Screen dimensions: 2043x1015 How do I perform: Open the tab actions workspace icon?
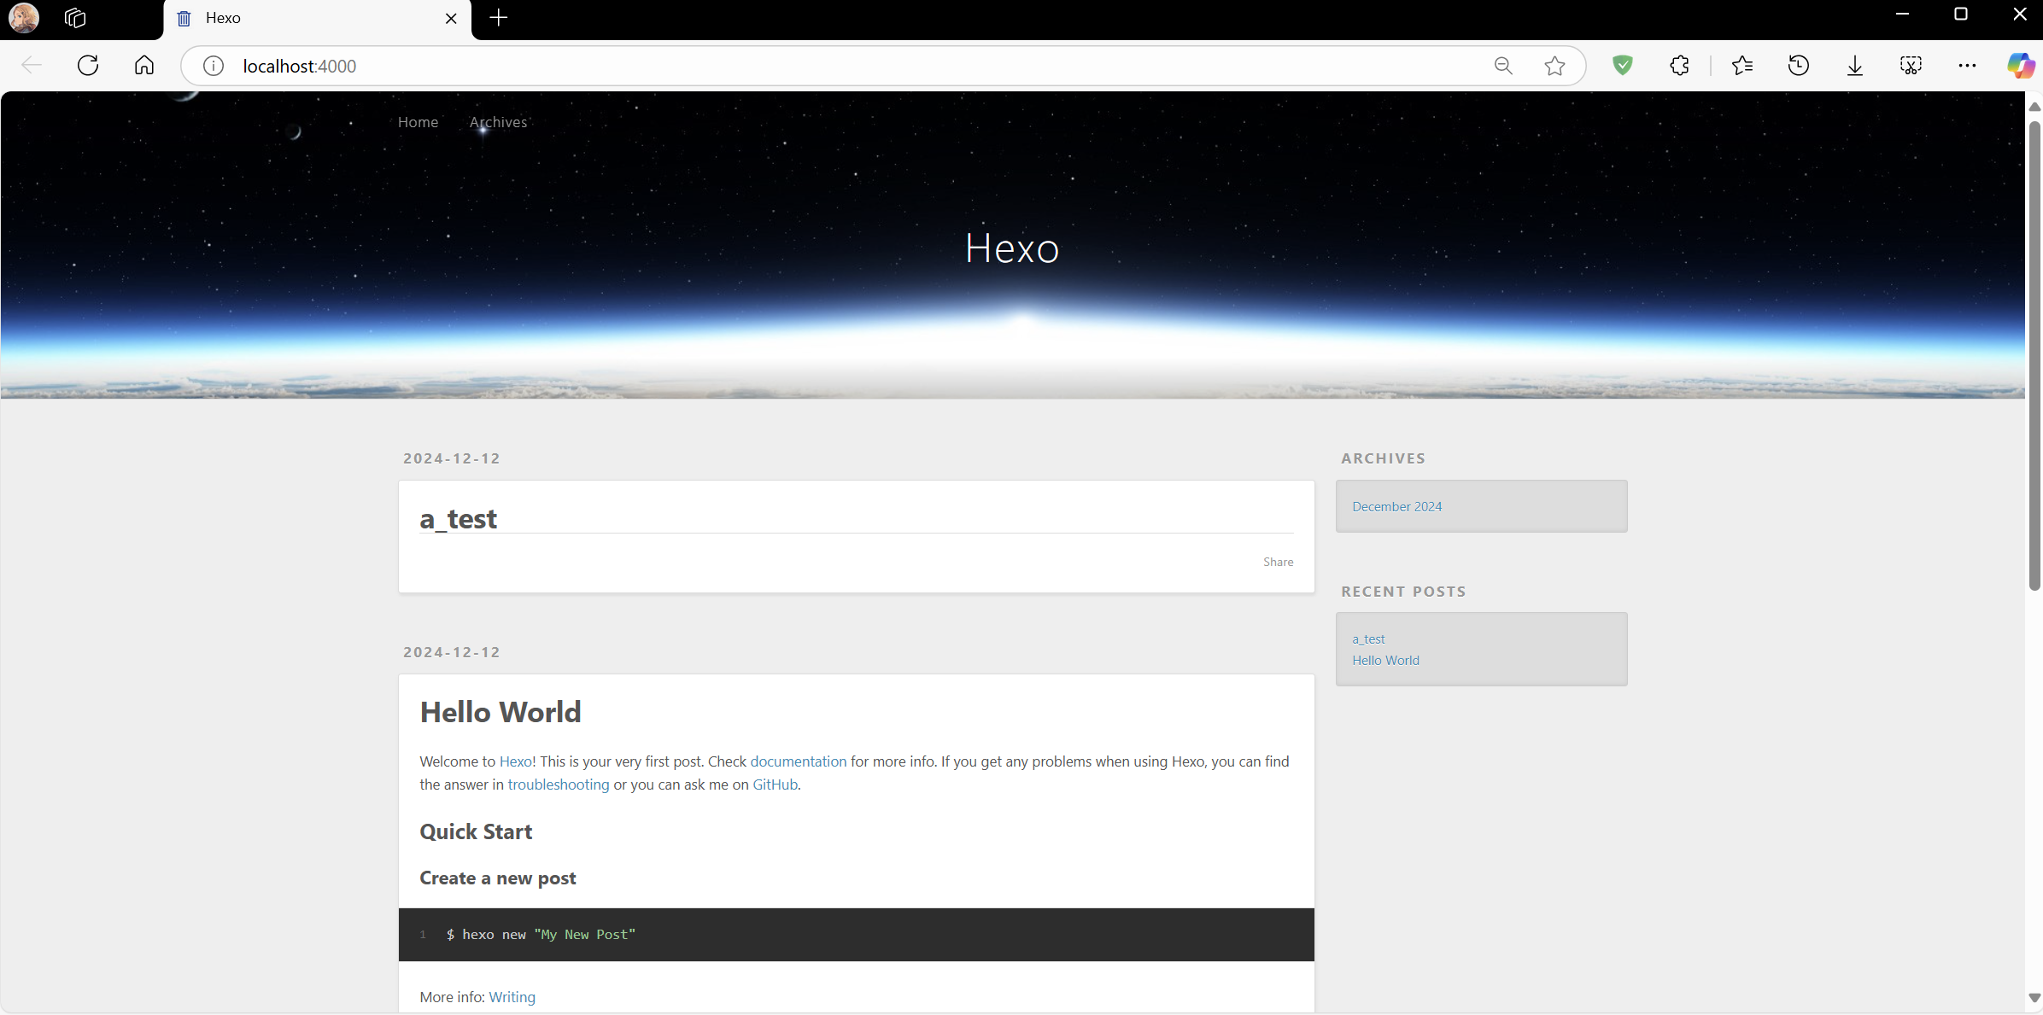pyautogui.click(x=75, y=18)
